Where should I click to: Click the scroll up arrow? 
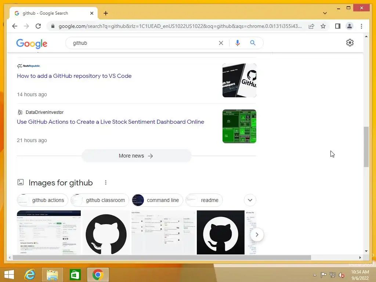(x=366, y=36)
